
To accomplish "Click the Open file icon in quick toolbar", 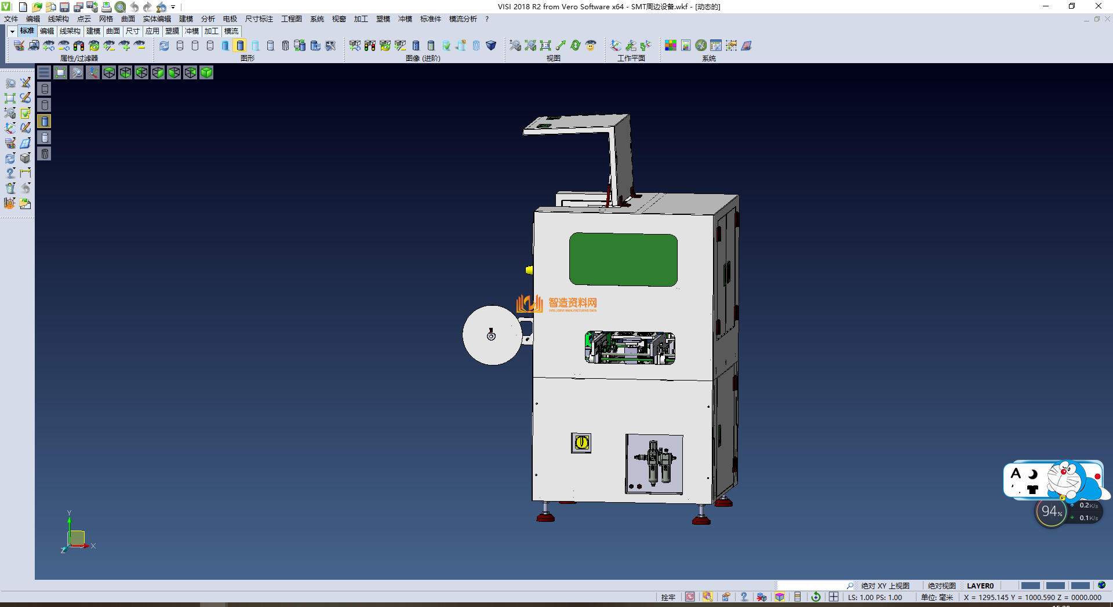I will click(x=37, y=7).
